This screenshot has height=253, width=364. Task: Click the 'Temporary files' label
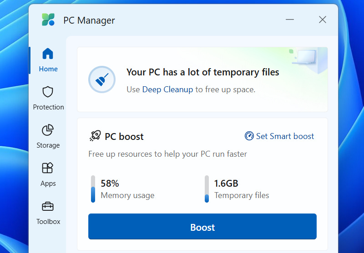[x=242, y=195]
